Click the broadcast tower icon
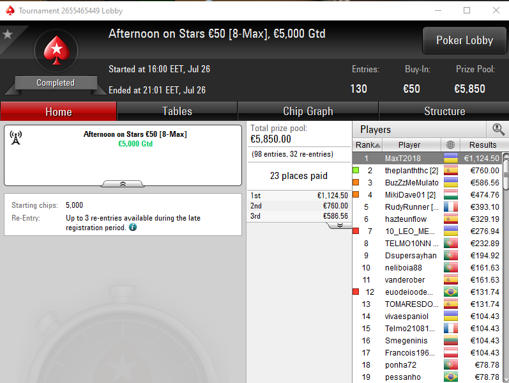The height and width of the screenshot is (383, 509). coord(15,137)
